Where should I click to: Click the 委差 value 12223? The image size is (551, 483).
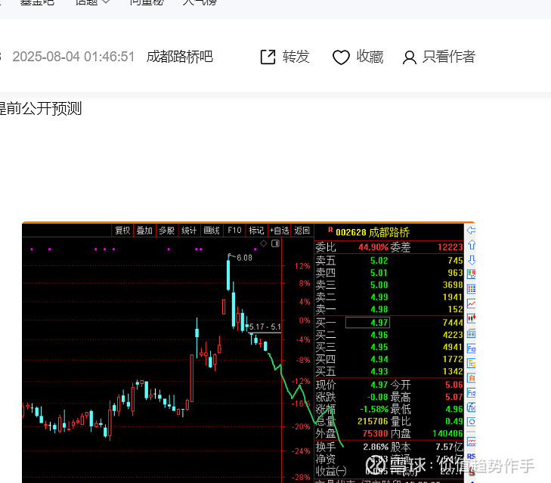[450, 247]
